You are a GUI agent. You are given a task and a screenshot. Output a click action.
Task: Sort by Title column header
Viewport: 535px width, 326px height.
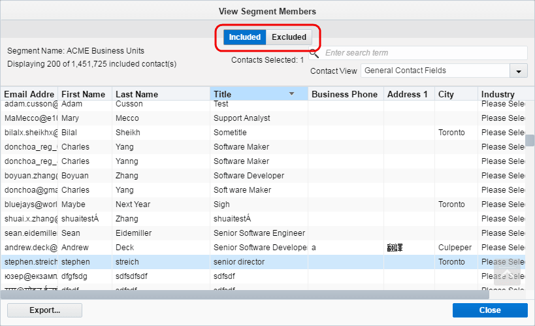(x=259, y=94)
